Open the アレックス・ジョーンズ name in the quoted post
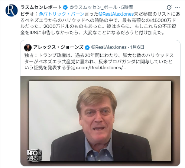 pos(58,47)
